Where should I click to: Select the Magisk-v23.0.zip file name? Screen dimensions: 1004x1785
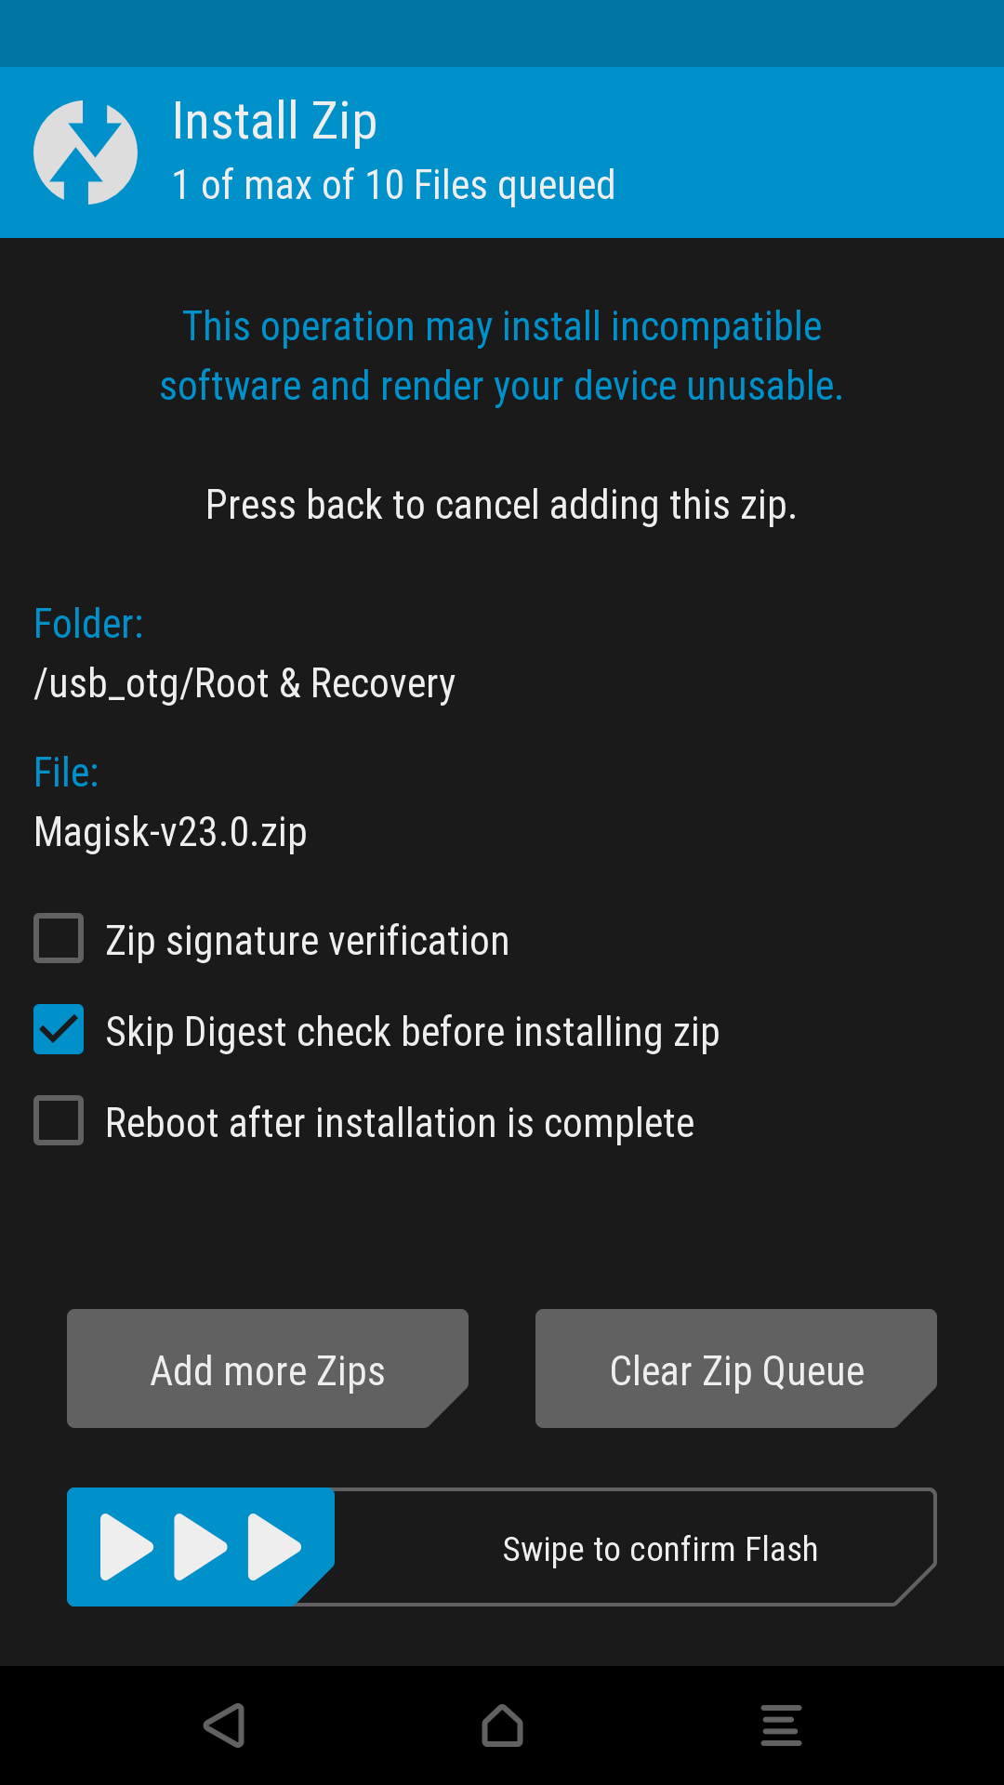pyautogui.click(x=170, y=831)
